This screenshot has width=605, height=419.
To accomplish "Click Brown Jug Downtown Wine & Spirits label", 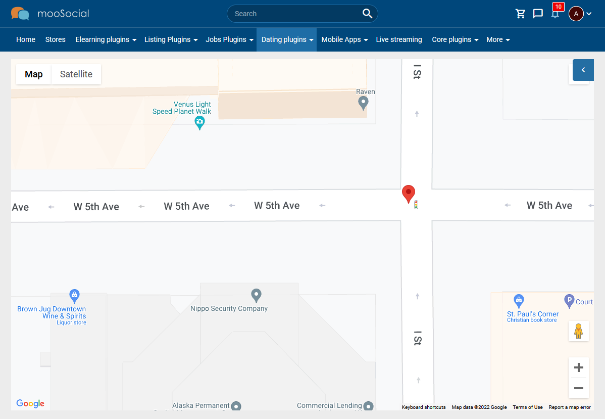I will (52, 312).
